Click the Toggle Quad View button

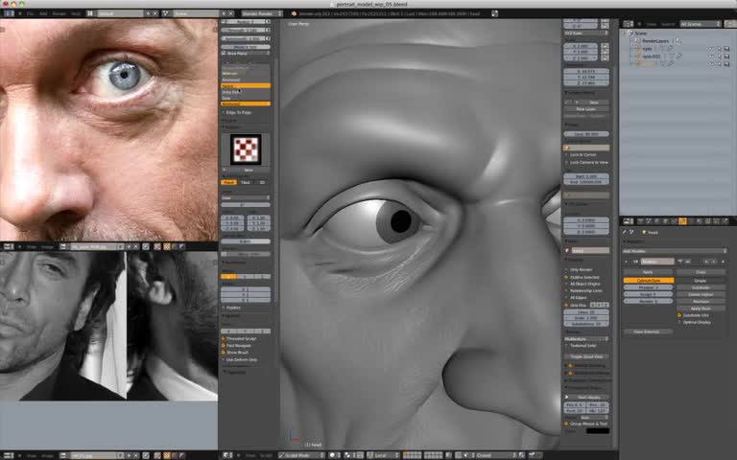click(586, 356)
